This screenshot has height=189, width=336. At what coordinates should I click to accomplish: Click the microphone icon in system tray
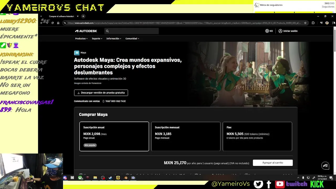[x=303, y=178]
